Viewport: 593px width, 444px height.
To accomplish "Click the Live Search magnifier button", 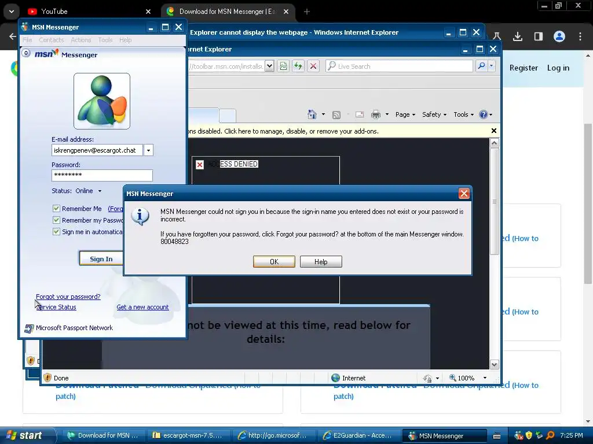I will pos(481,66).
